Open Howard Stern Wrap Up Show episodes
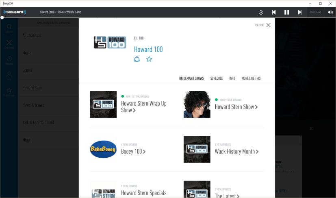Viewport: 336px width, 198px height. (x=143, y=107)
